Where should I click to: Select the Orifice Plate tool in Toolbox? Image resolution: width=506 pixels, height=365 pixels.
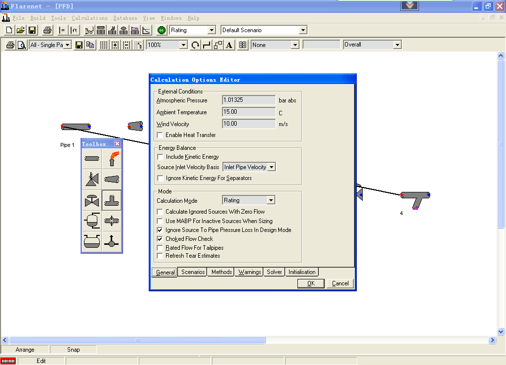112,221
